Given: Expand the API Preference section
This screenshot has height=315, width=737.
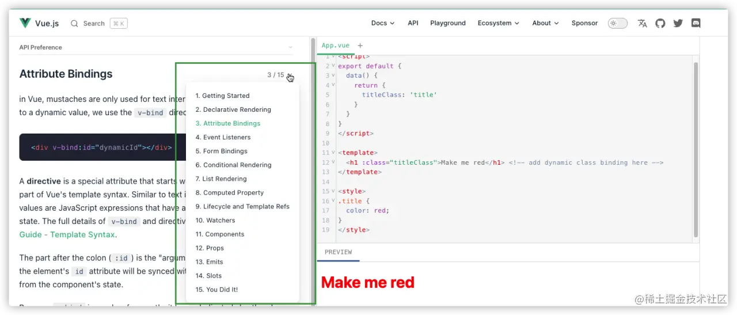Looking at the screenshot, I should (156, 47).
